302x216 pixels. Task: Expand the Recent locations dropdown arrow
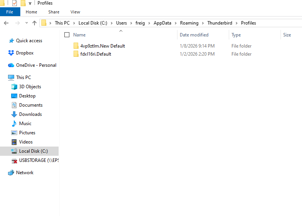[x=26, y=23]
